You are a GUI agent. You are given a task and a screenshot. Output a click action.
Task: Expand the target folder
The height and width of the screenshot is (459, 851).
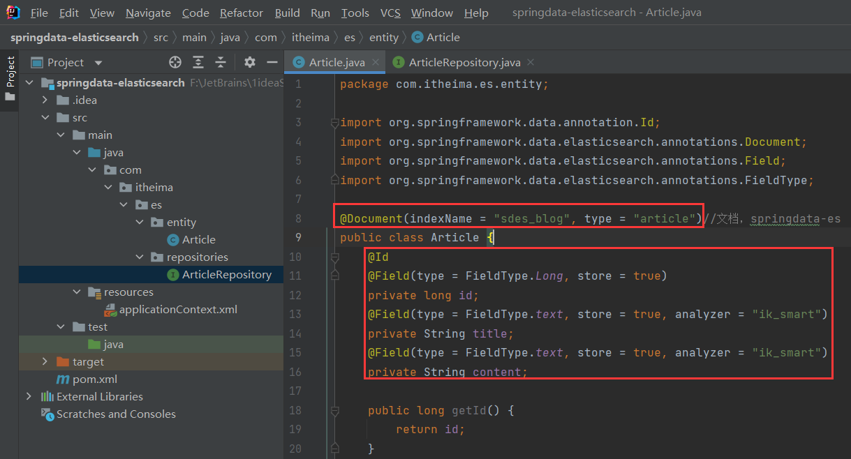coord(44,361)
